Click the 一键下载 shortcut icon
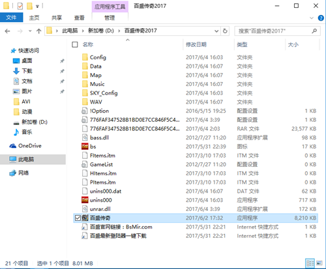Image resolution: width=326 pixels, height=269 pixels. [85, 236]
